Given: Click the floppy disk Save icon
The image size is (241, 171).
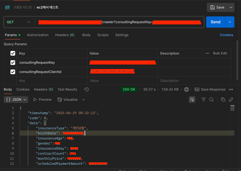Looking at the screenshot, I should tap(212, 7).
